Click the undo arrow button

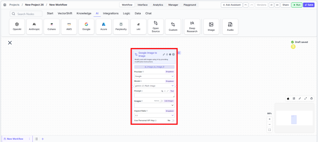246,5
